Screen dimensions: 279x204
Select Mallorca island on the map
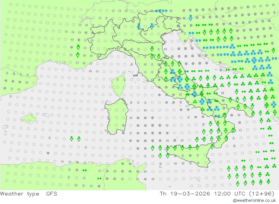[28, 119]
